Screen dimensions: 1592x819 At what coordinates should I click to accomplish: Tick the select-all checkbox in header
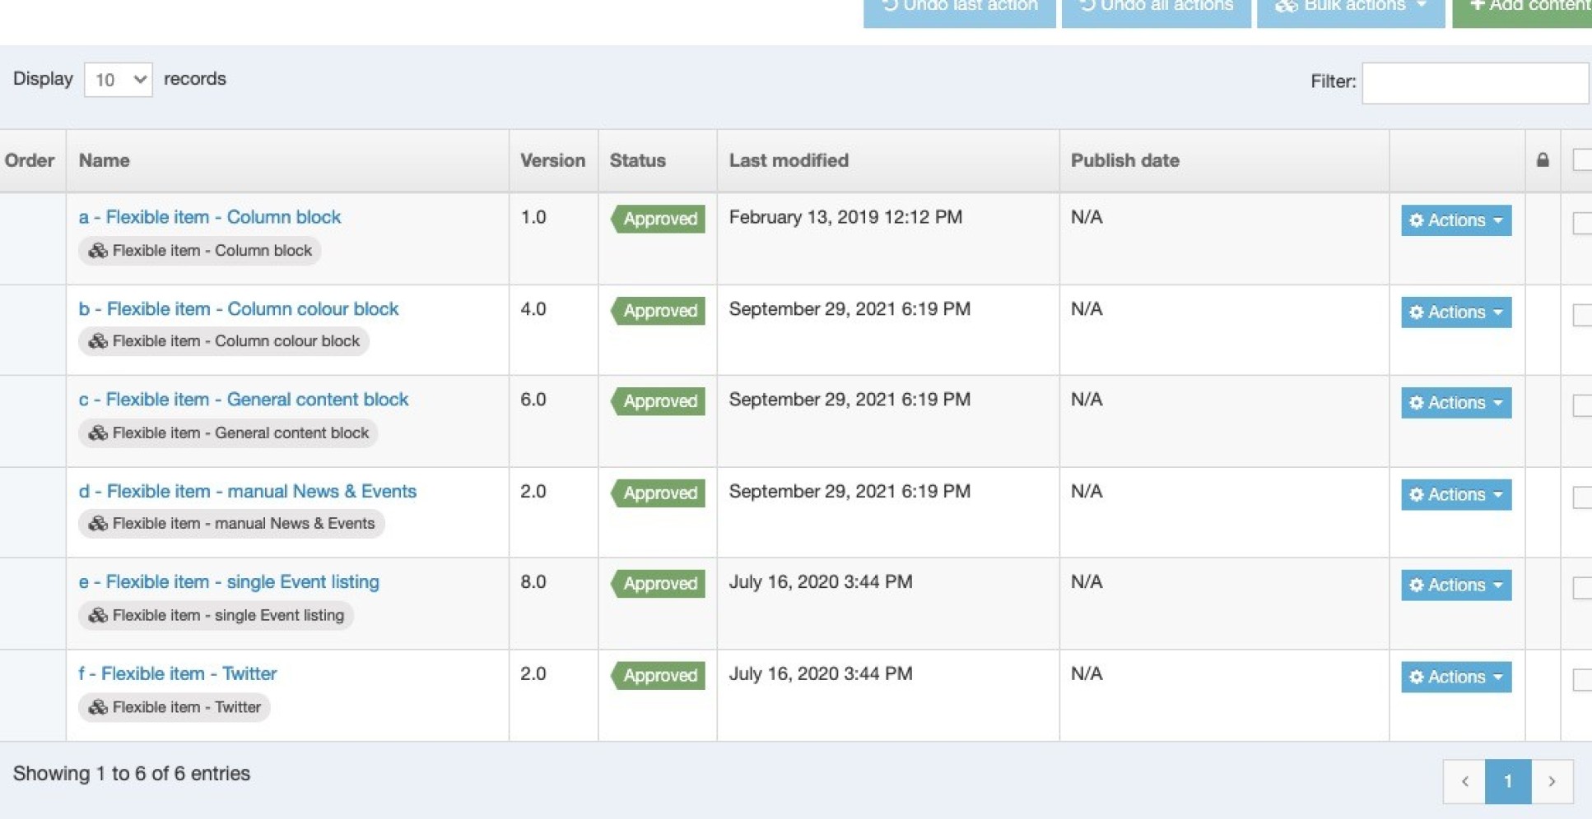pyautogui.click(x=1581, y=160)
